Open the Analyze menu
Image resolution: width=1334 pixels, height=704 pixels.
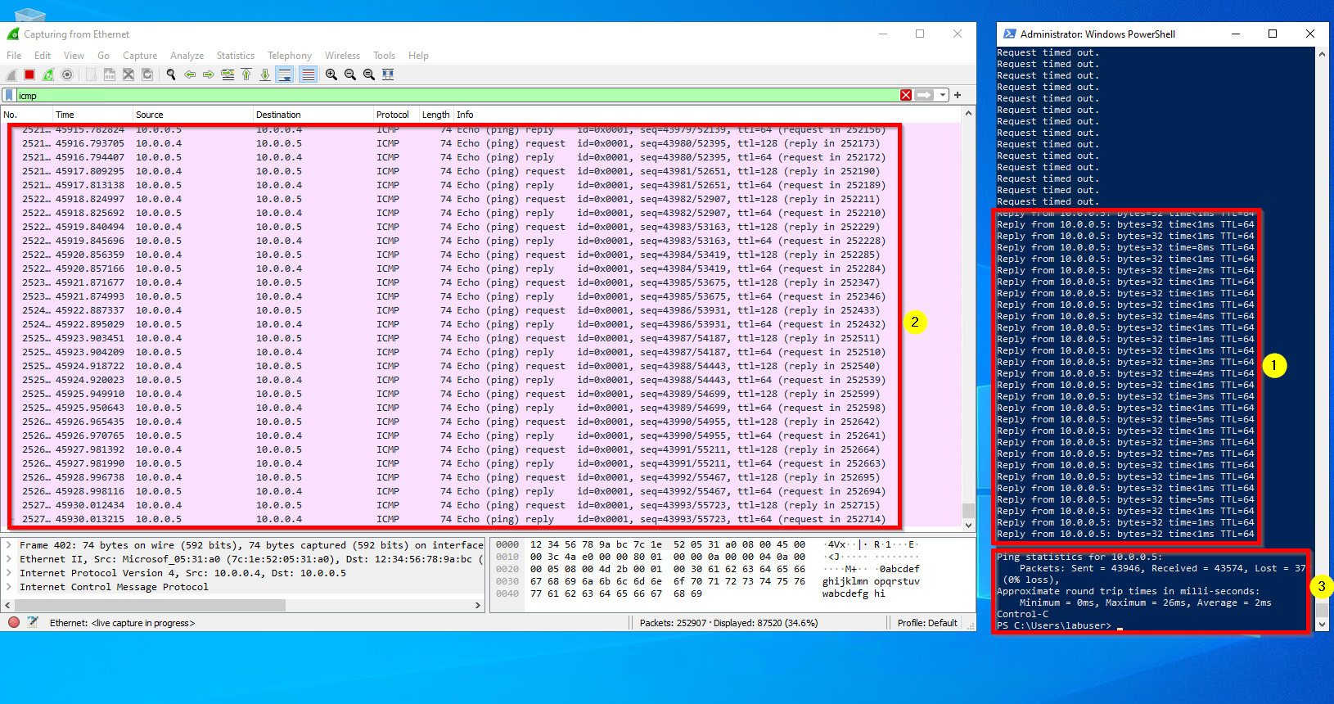tap(187, 56)
